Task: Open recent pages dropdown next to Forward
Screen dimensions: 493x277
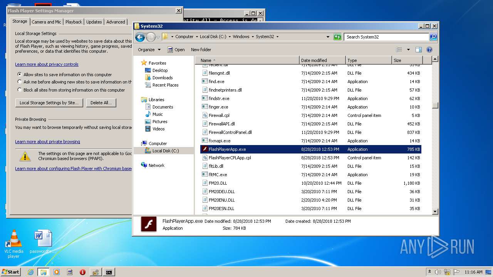Action: [x=158, y=37]
